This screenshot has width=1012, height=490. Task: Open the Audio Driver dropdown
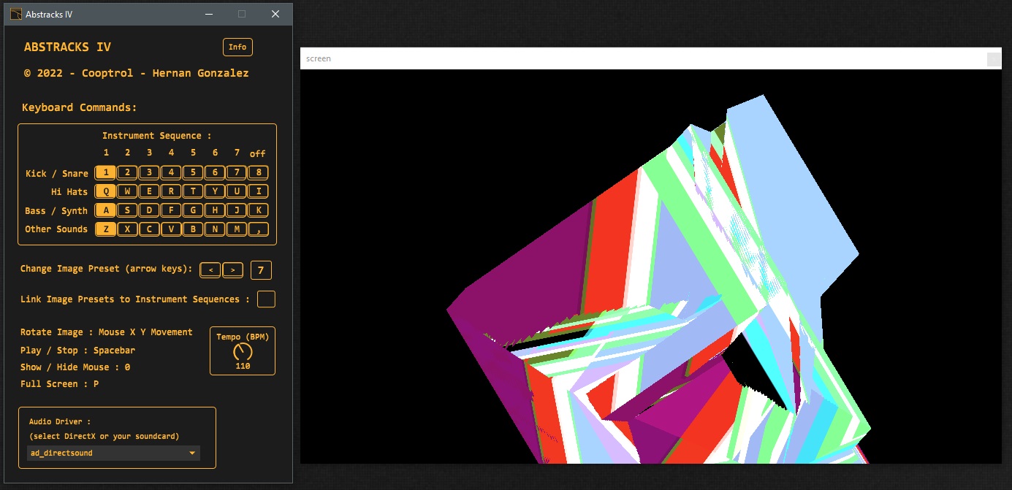[x=114, y=453]
